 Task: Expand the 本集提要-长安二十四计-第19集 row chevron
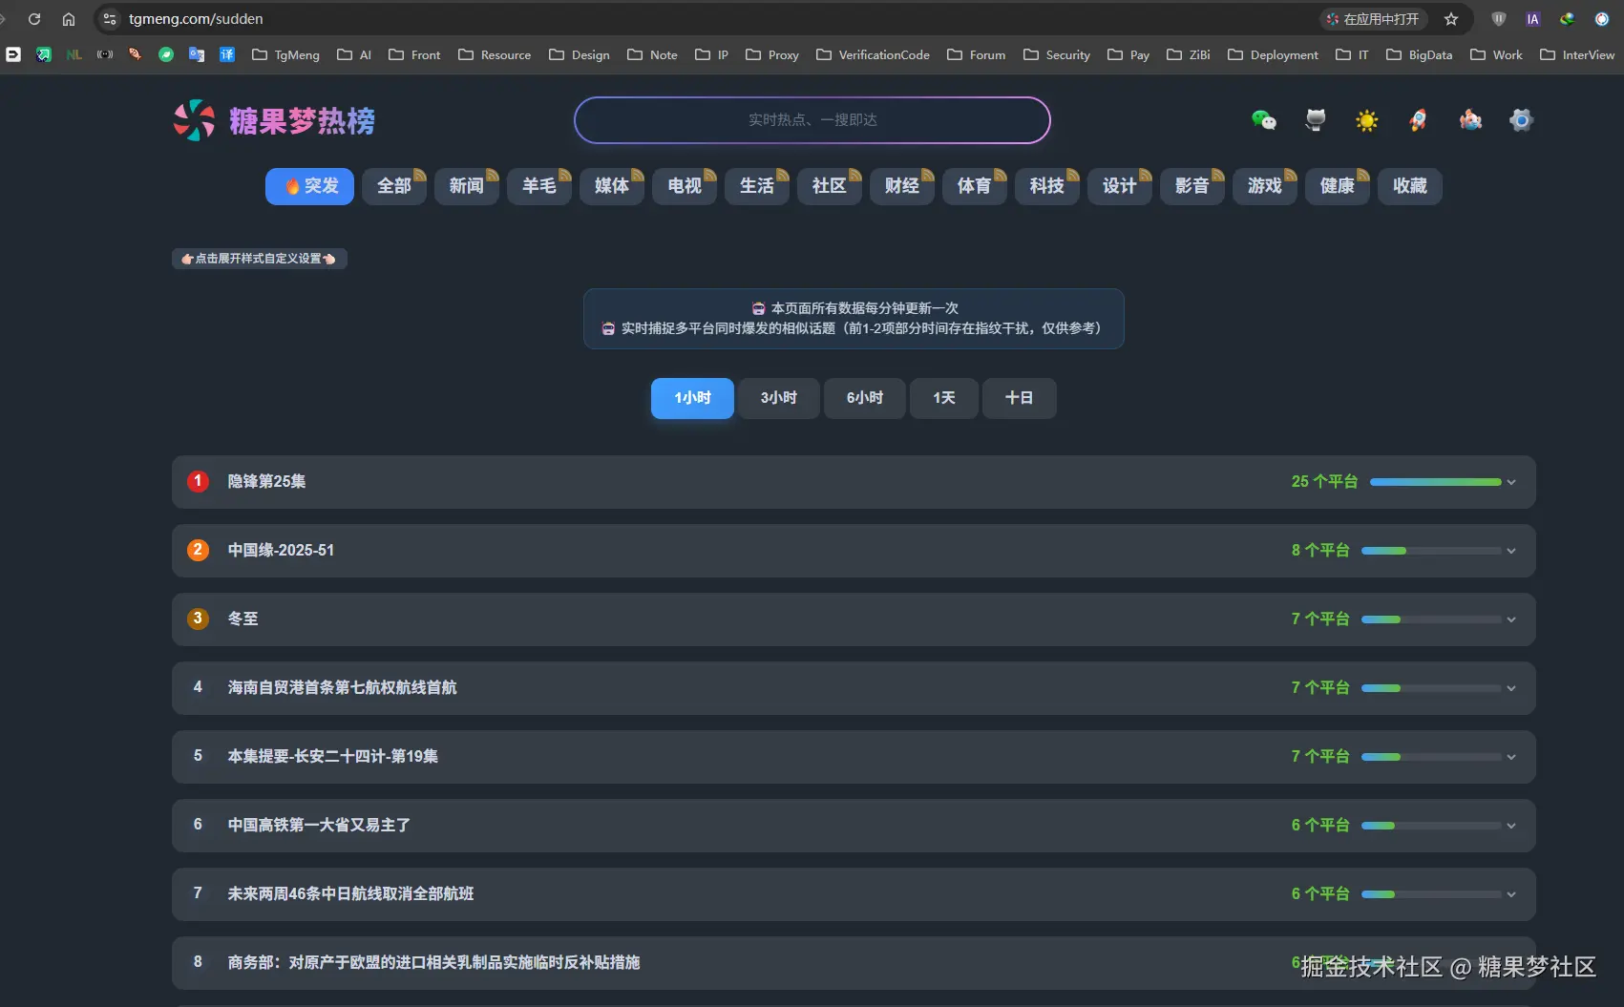tap(1511, 757)
